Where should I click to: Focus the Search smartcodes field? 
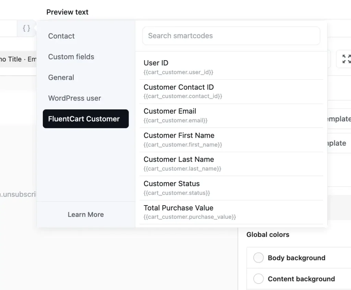coord(231,36)
